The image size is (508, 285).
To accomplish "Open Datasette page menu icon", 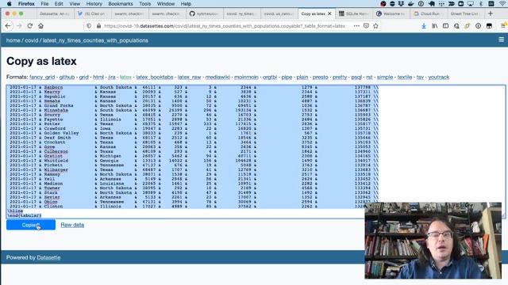I will [501, 40].
